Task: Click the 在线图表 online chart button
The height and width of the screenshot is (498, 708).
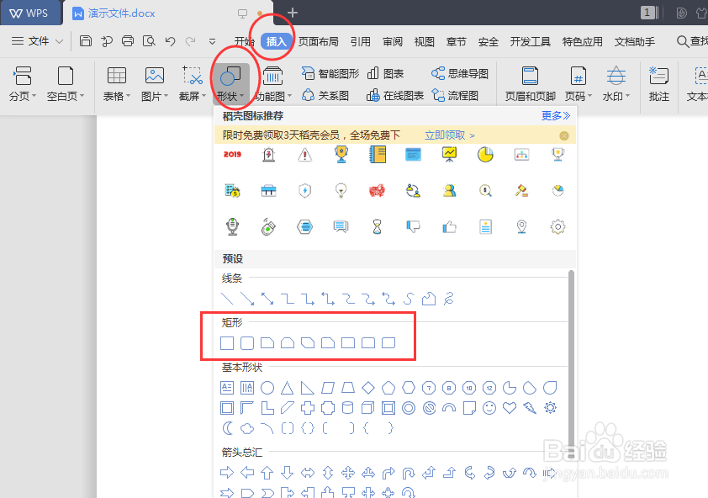Action: [x=395, y=95]
